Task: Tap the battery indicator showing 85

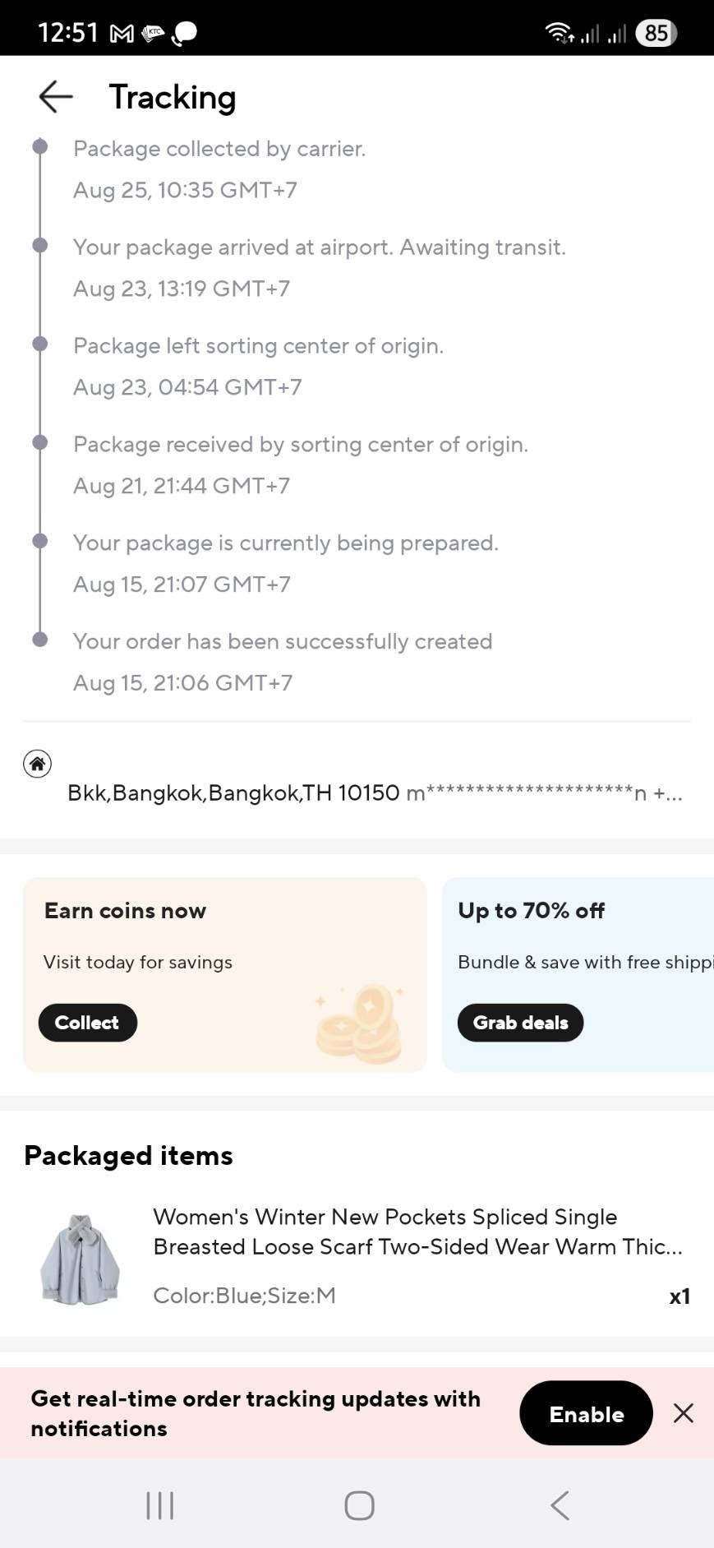Action: [656, 33]
